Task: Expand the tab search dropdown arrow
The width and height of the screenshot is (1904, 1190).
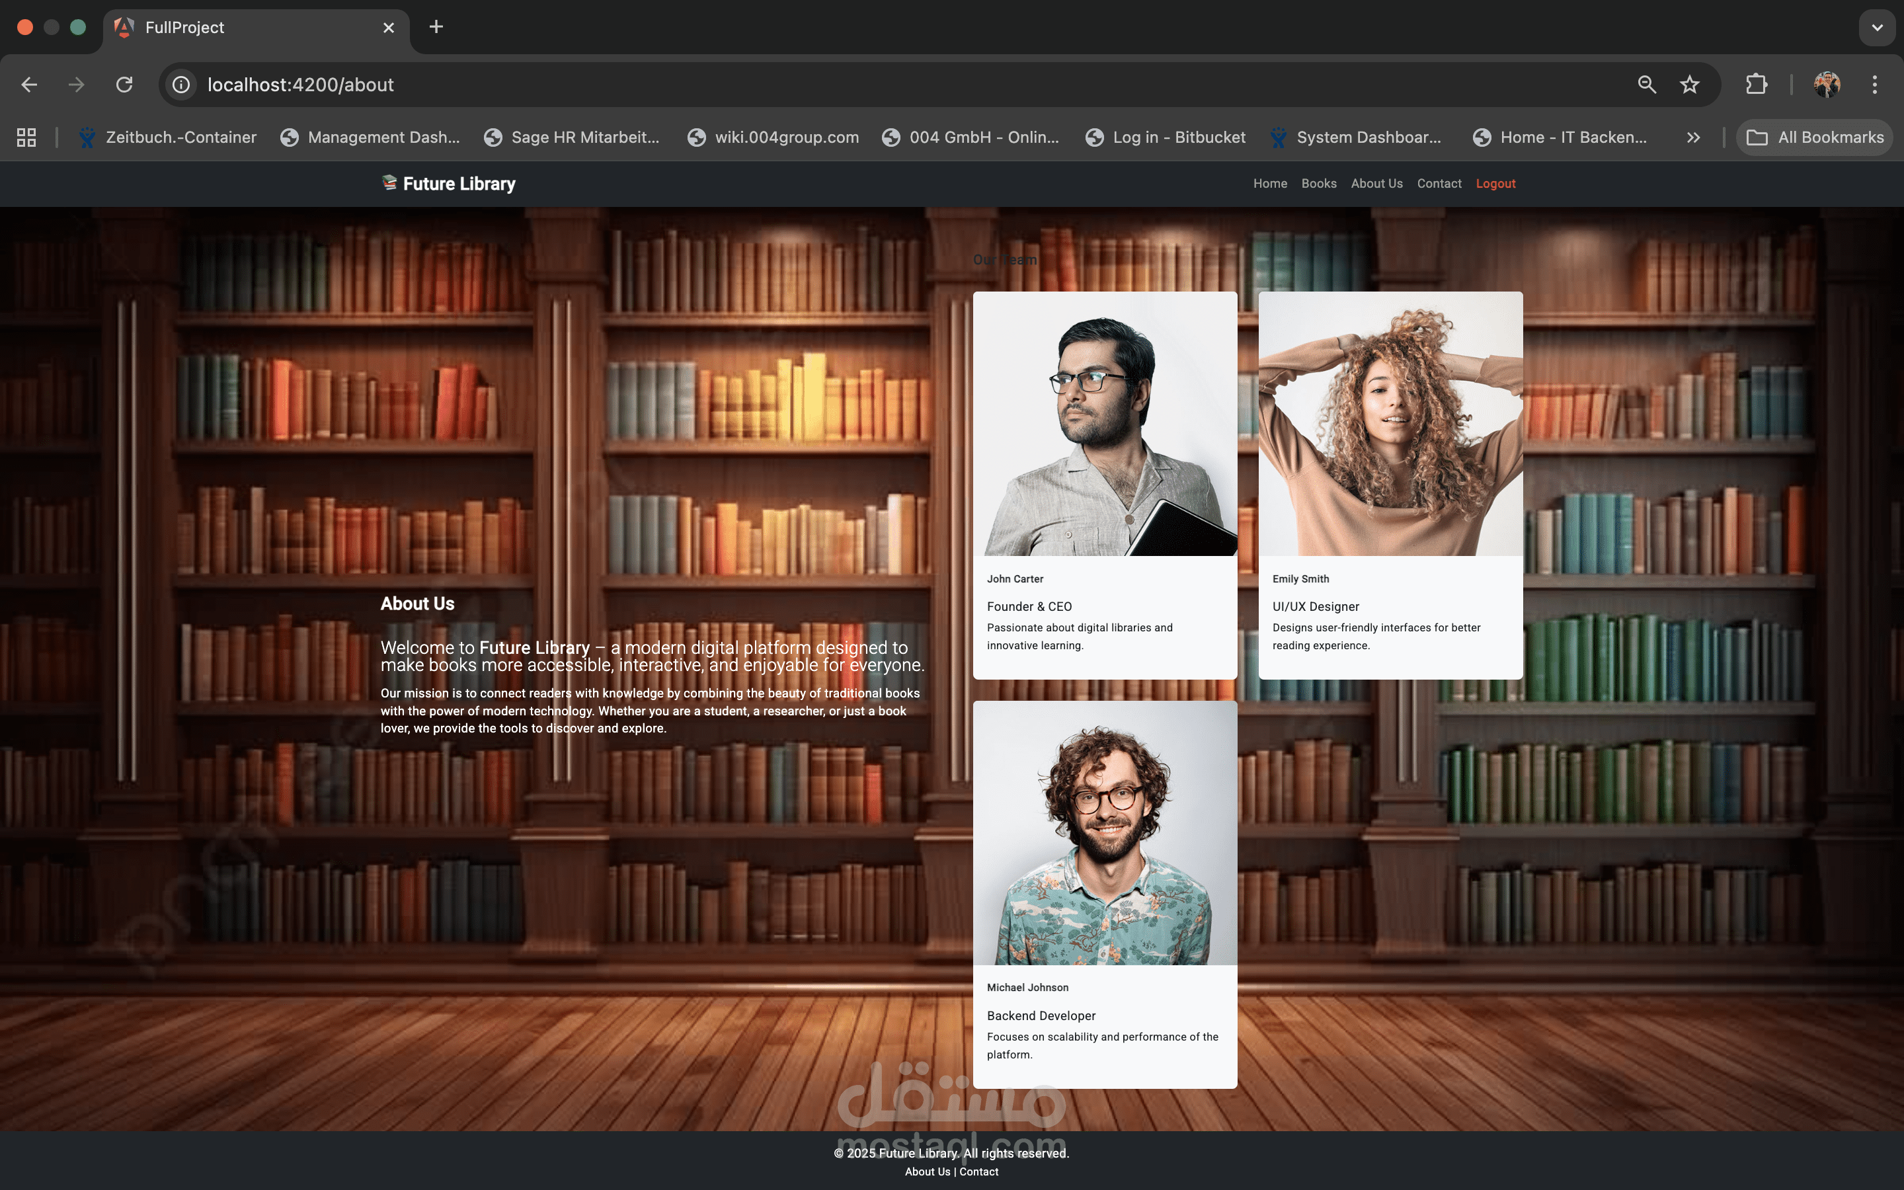Action: (1876, 28)
